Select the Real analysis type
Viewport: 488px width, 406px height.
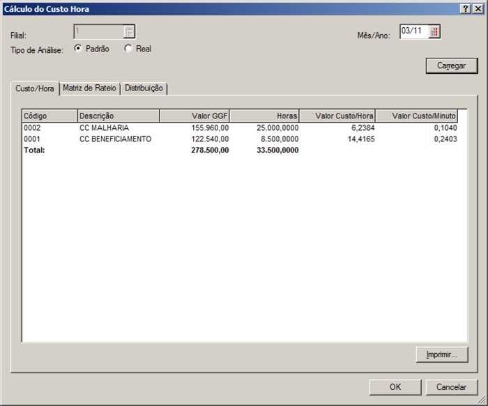128,49
